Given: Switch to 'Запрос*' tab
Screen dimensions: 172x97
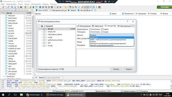Looking at the screenshot, I should (72, 10).
